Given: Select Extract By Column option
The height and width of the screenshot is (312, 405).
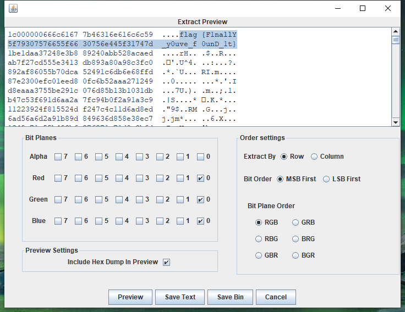Looking at the screenshot, I should tap(314, 157).
